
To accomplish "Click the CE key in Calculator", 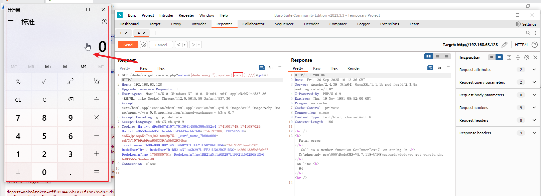I will click(x=18, y=99).
